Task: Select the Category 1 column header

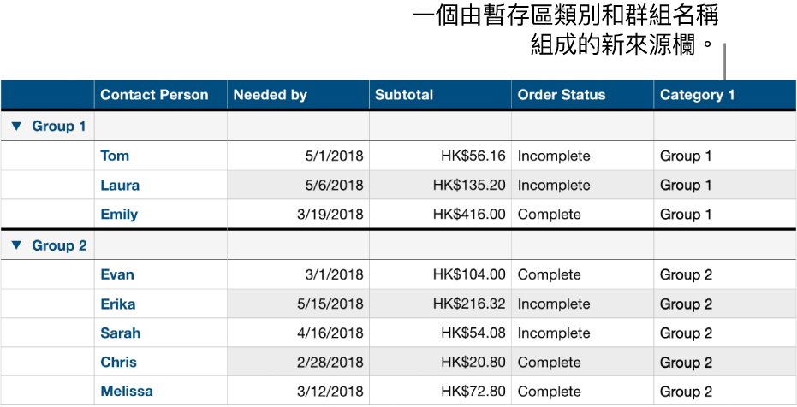Action: pos(697,95)
